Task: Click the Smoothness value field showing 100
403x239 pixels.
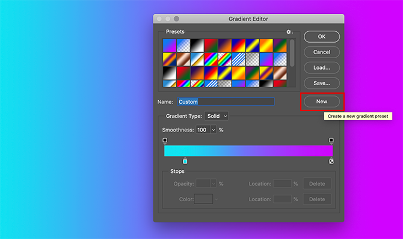Action: click(203, 130)
